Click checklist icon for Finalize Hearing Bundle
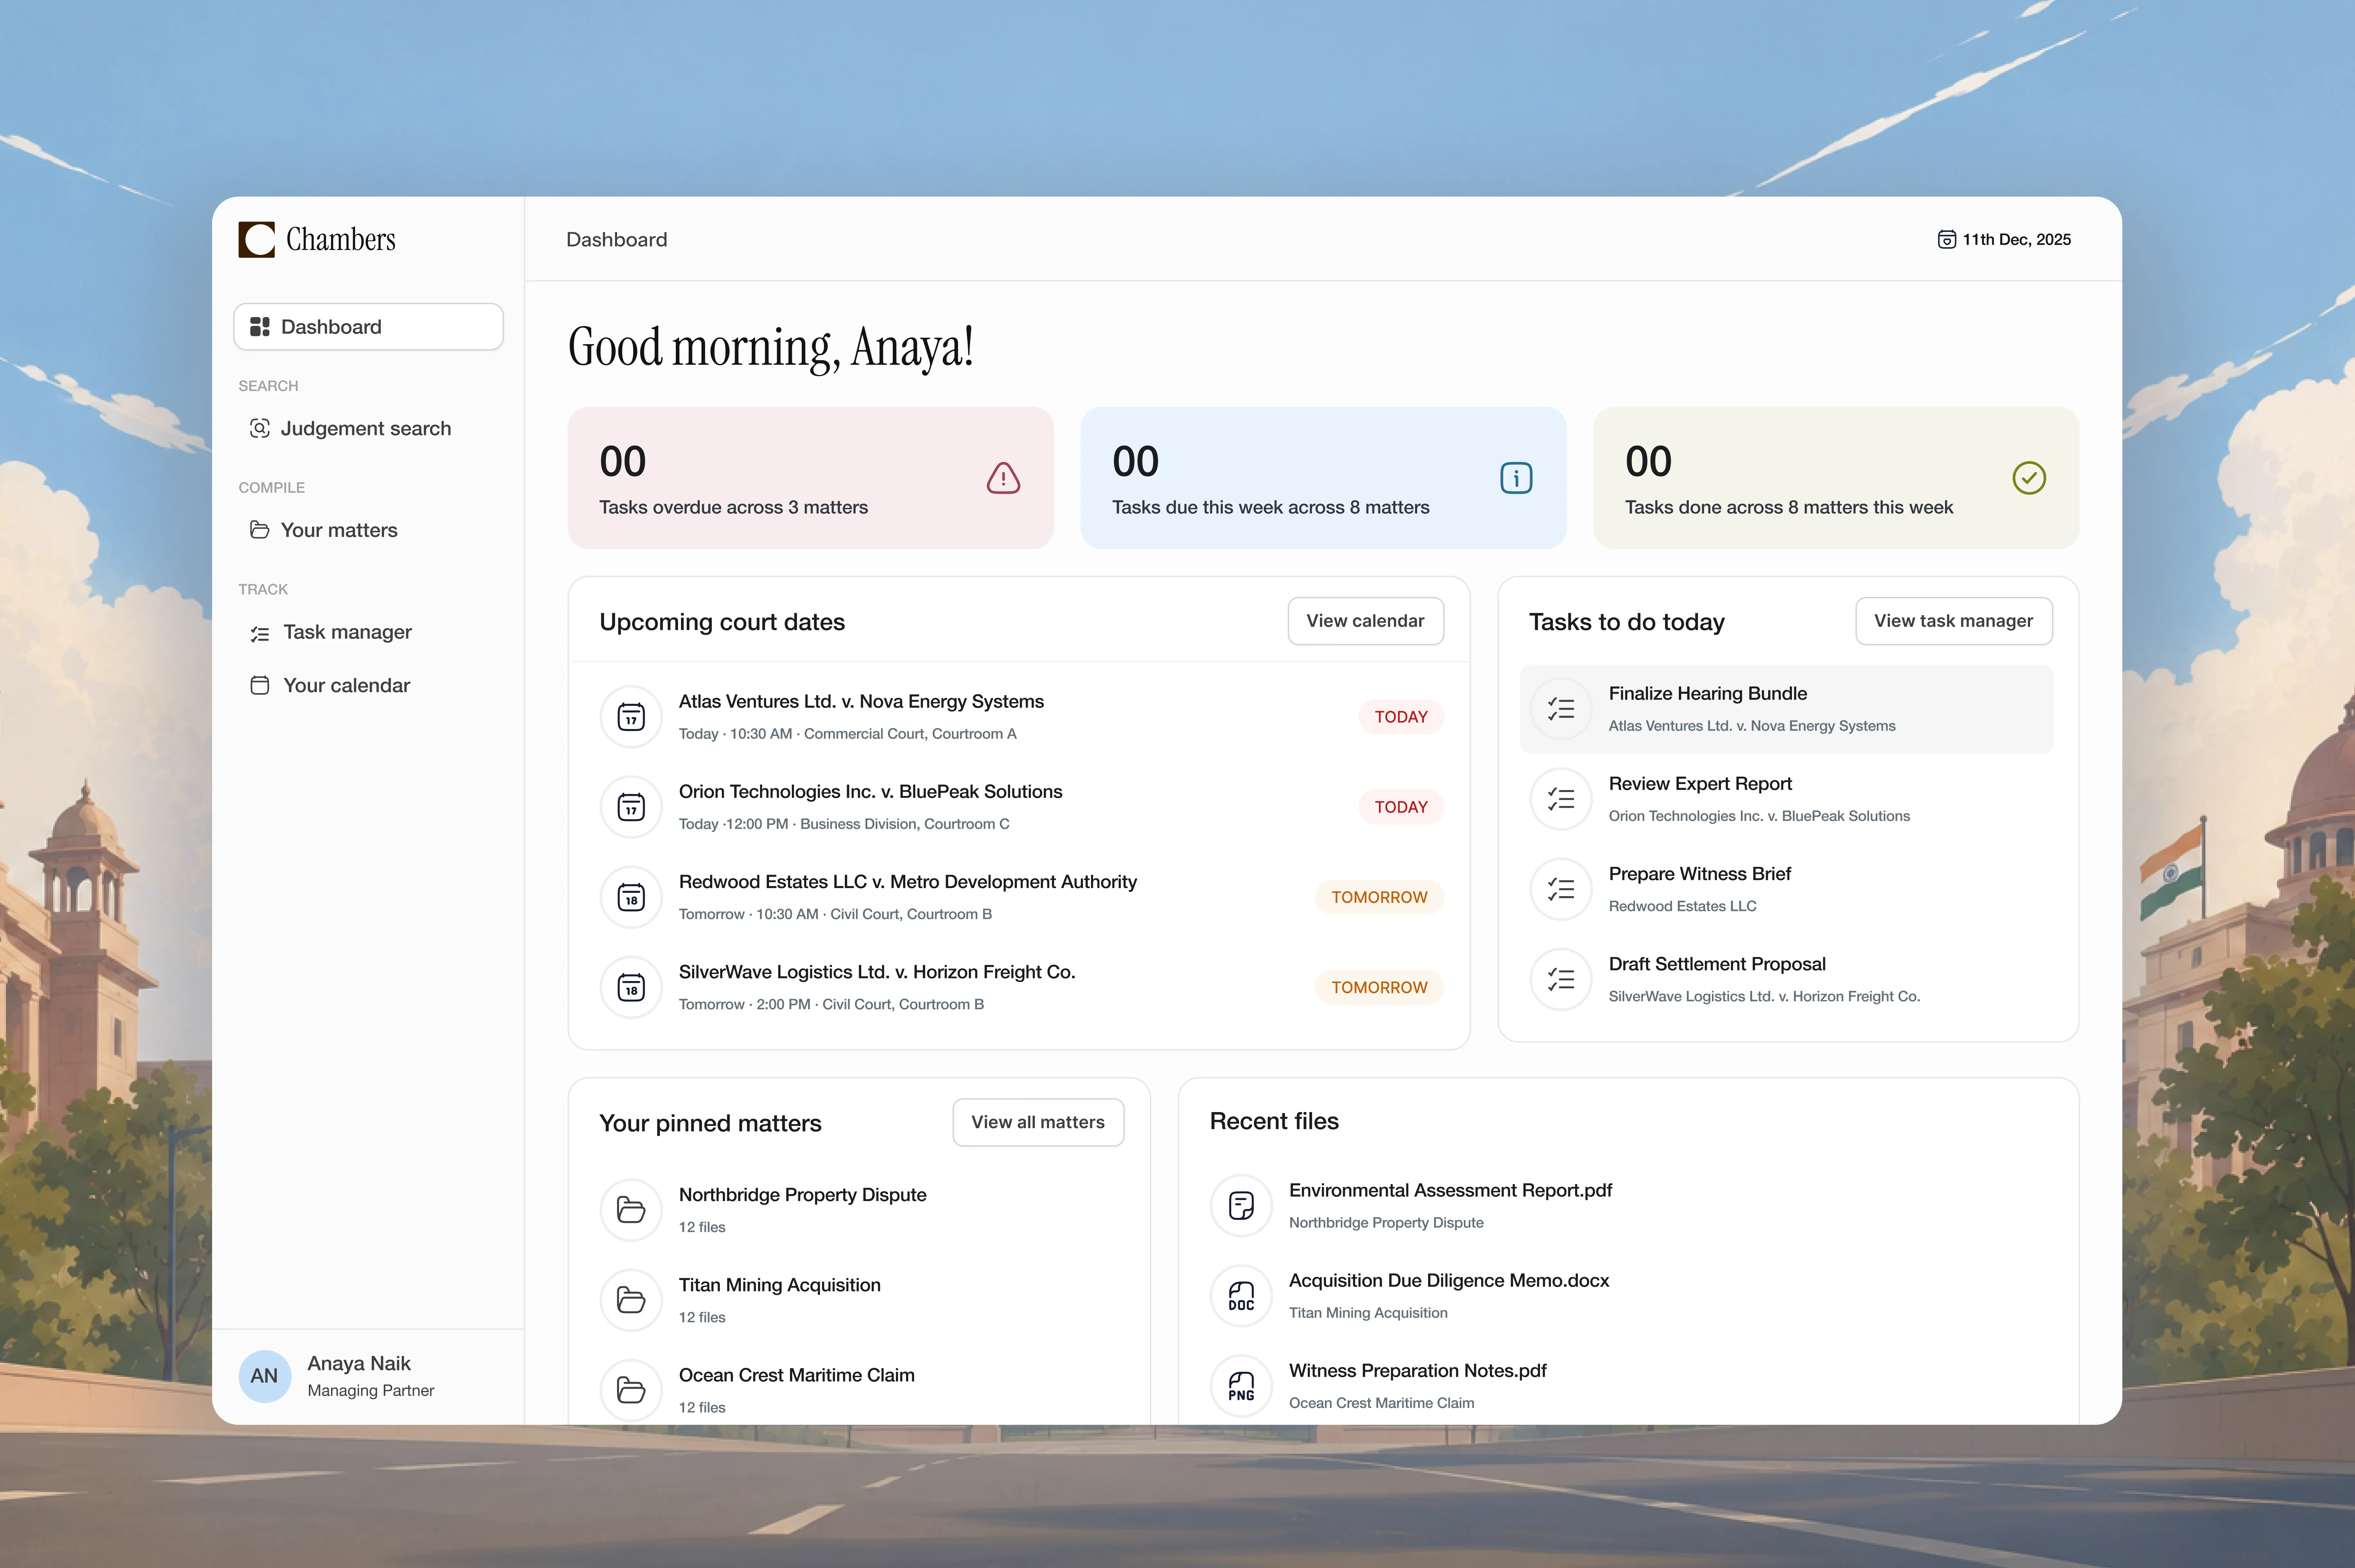This screenshot has height=1568, width=2355. (1561, 709)
